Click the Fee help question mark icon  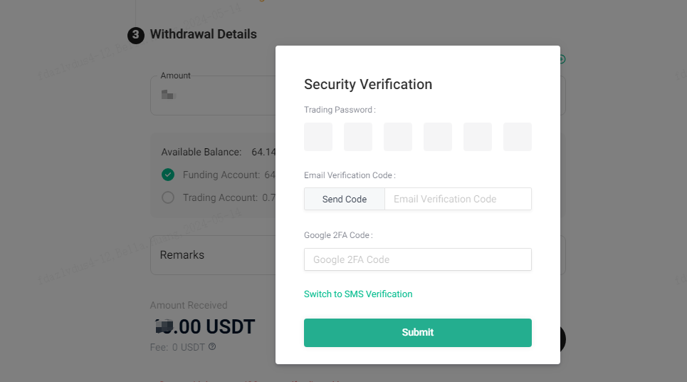[212, 346]
